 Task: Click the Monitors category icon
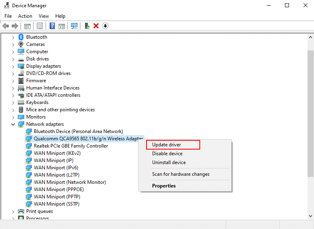21,117
